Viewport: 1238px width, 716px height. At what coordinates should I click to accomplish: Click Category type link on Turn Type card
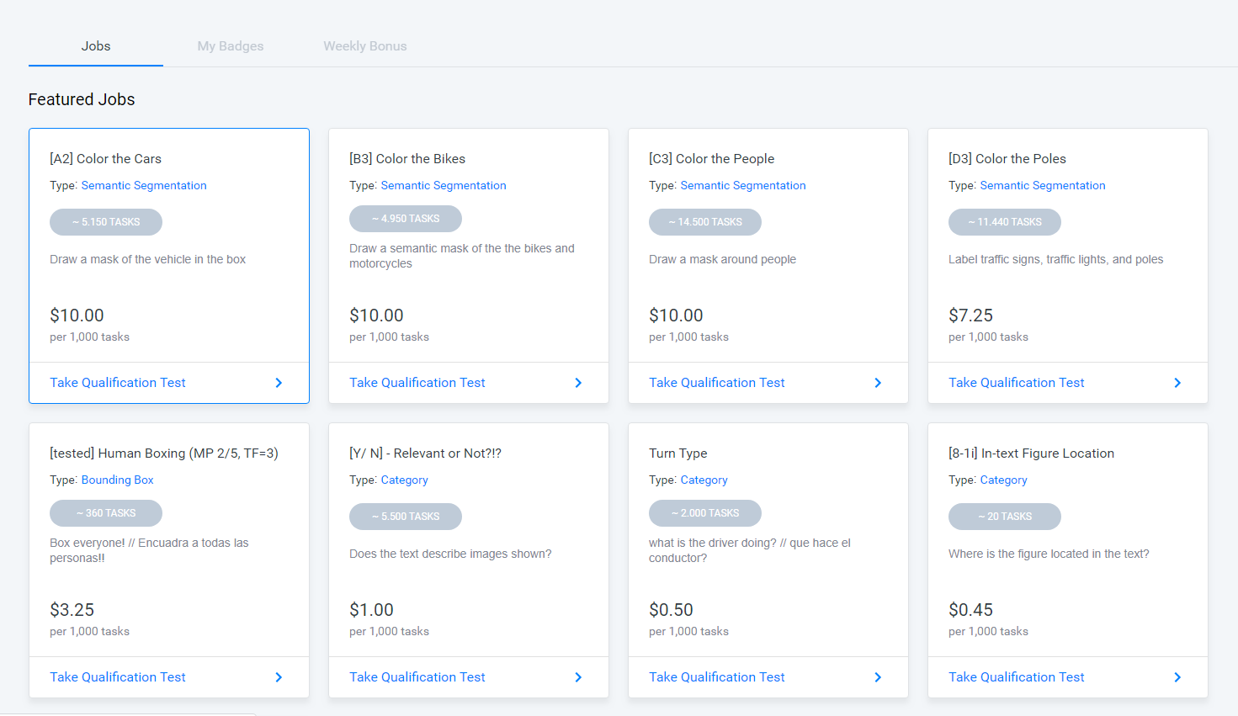click(x=704, y=480)
